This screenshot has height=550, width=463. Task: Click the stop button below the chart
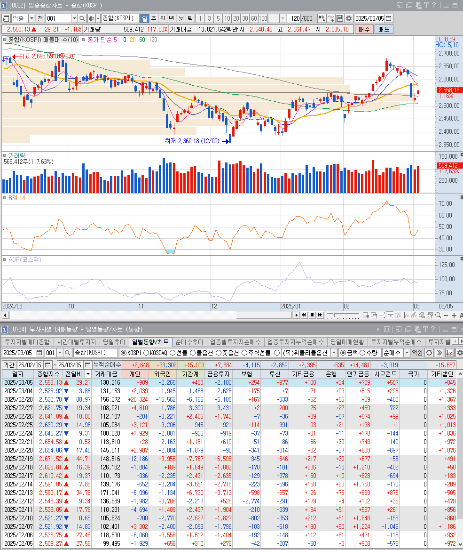coord(312,315)
